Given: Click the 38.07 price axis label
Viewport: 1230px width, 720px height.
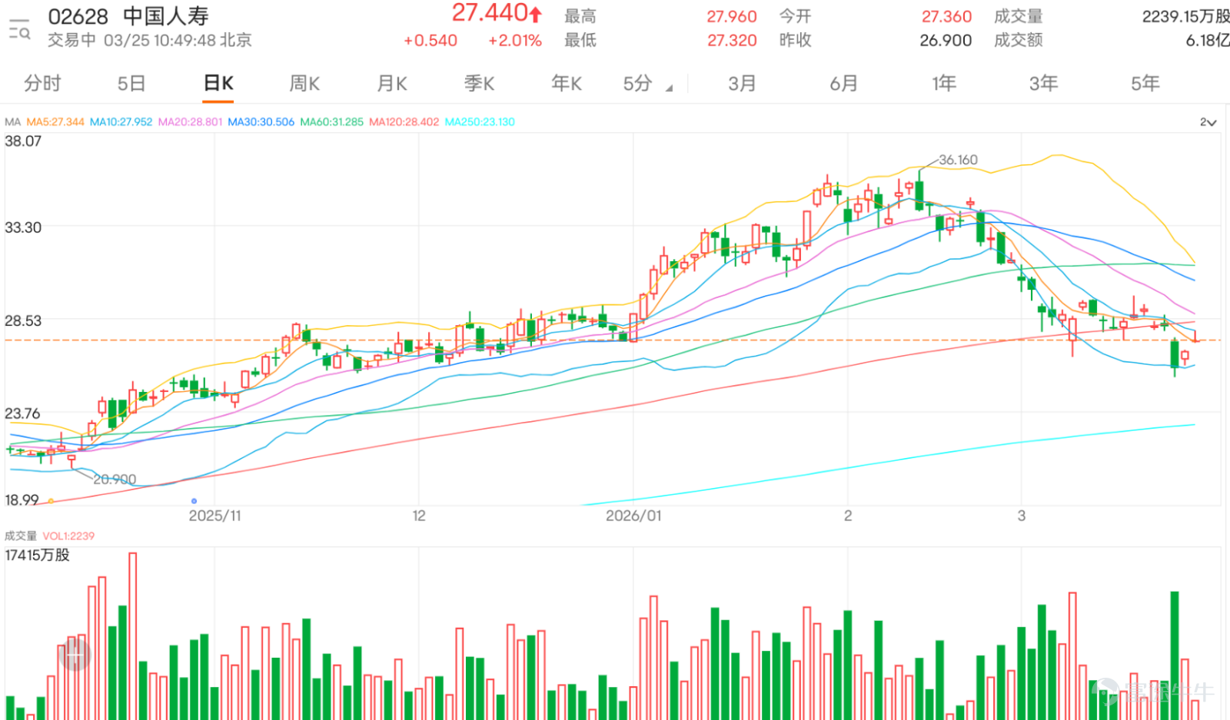Looking at the screenshot, I should pos(23,141).
